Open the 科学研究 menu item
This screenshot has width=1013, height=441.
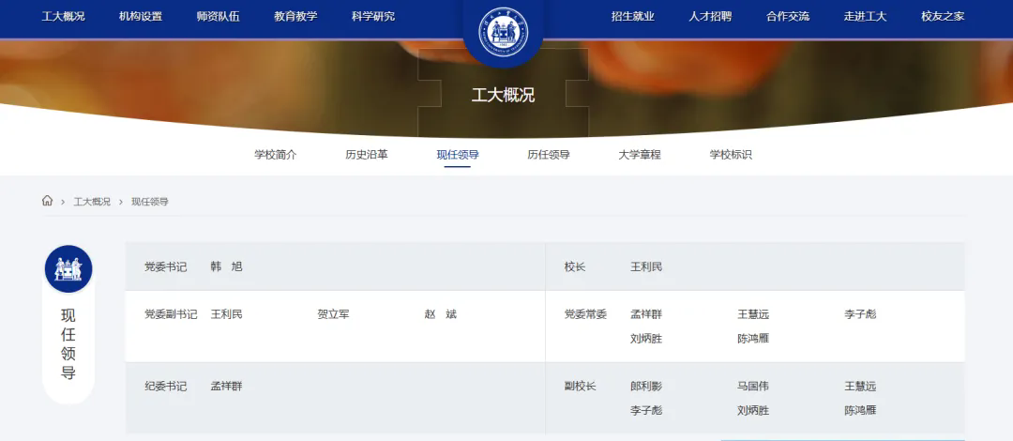[373, 16]
